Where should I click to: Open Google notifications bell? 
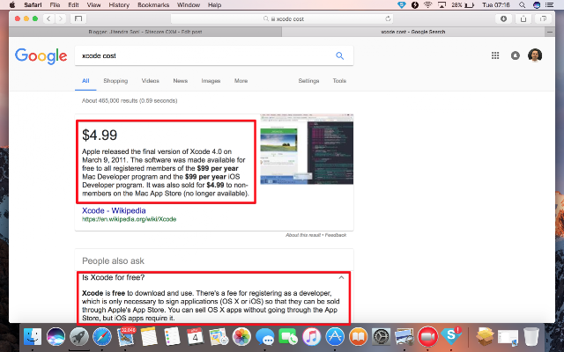click(x=515, y=55)
